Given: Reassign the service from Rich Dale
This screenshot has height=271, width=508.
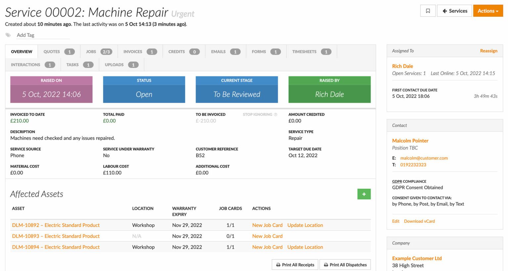Looking at the screenshot, I should [488, 51].
